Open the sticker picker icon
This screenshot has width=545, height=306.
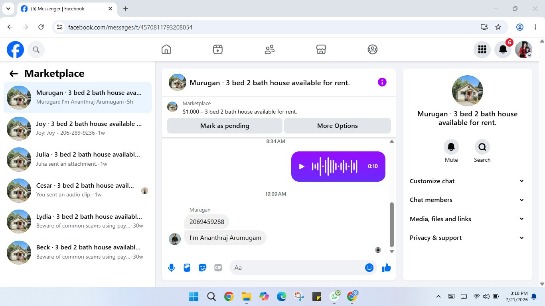click(x=203, y=268)
